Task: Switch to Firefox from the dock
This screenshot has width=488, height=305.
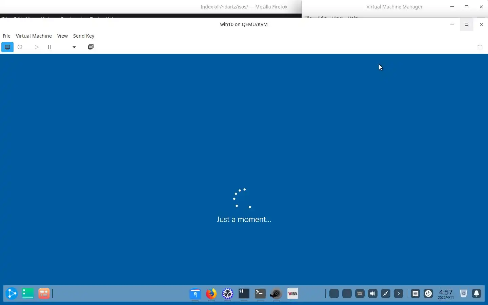Action: click(x=211, y=293)
